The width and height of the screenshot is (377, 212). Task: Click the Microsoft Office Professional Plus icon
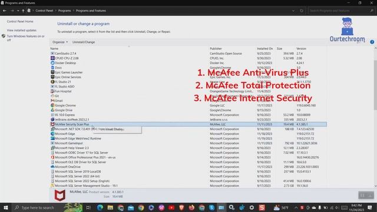click(52, 157)
